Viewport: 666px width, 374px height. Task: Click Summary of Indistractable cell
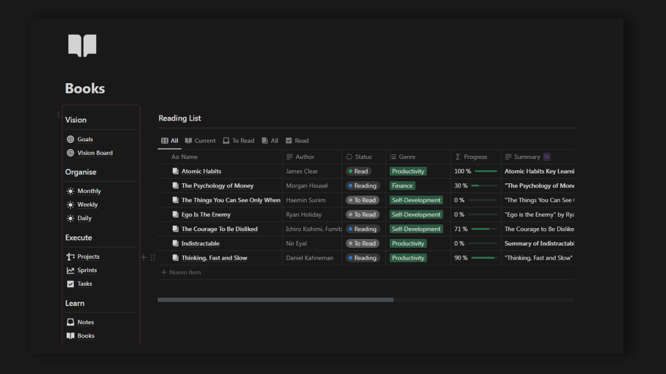[538, 243]
